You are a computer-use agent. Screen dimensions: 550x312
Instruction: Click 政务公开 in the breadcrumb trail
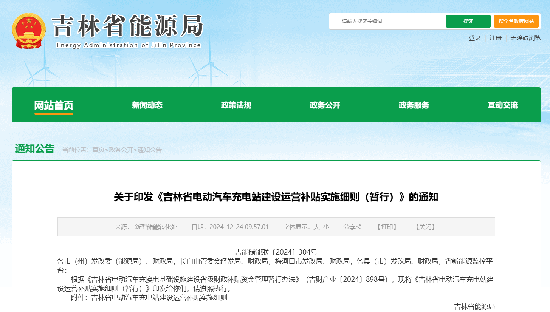[x=121, y=150]
